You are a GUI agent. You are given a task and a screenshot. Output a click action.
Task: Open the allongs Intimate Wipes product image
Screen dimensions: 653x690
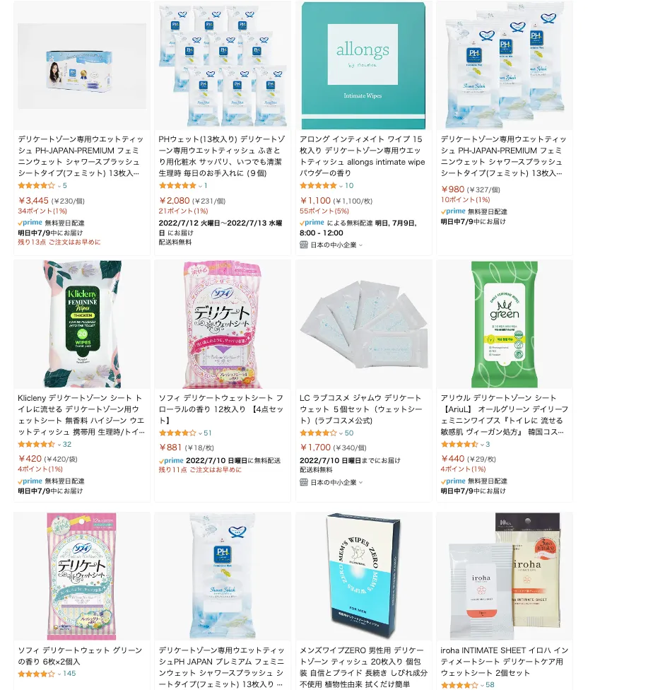point(363,66)
